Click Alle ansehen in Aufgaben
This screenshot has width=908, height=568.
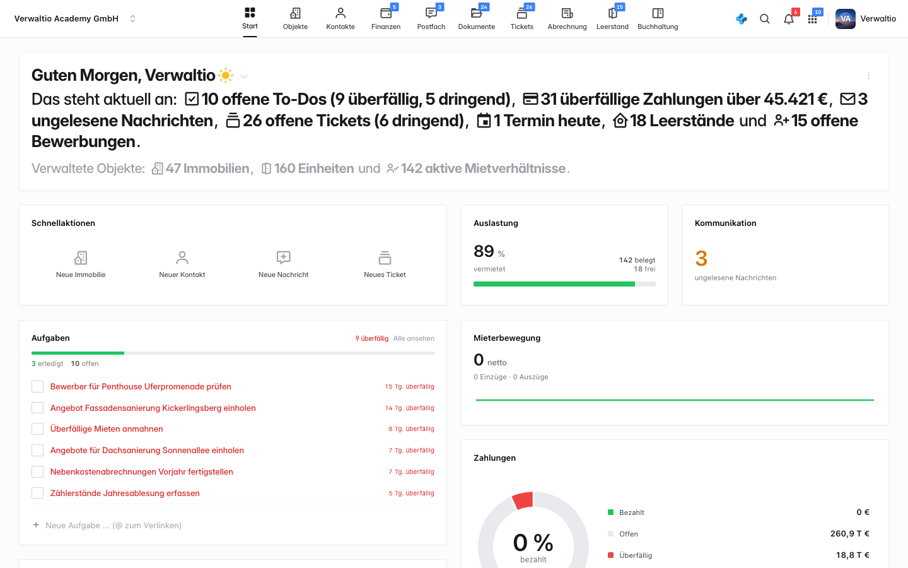tap(414, 339)
